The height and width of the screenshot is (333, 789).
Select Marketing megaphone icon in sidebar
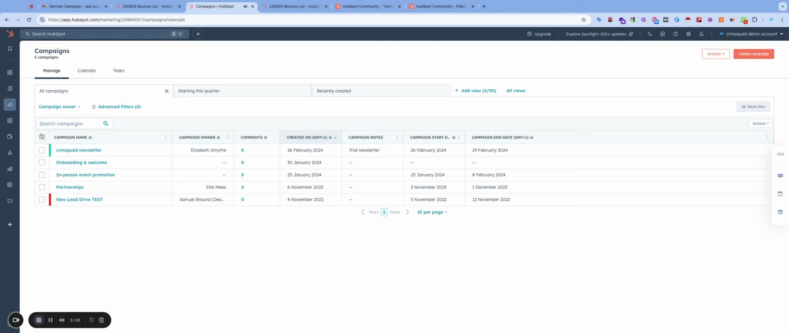(10, 105)
